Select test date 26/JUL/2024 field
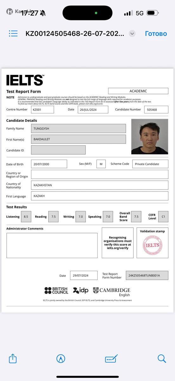 pyautogui.click(x=92, y=110)
